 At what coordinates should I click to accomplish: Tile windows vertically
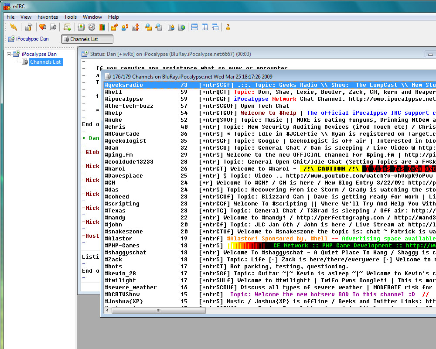click(204, 27)
